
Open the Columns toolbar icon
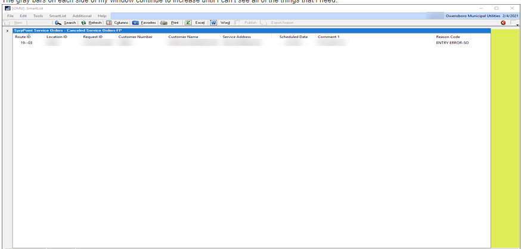click(109, 23)
